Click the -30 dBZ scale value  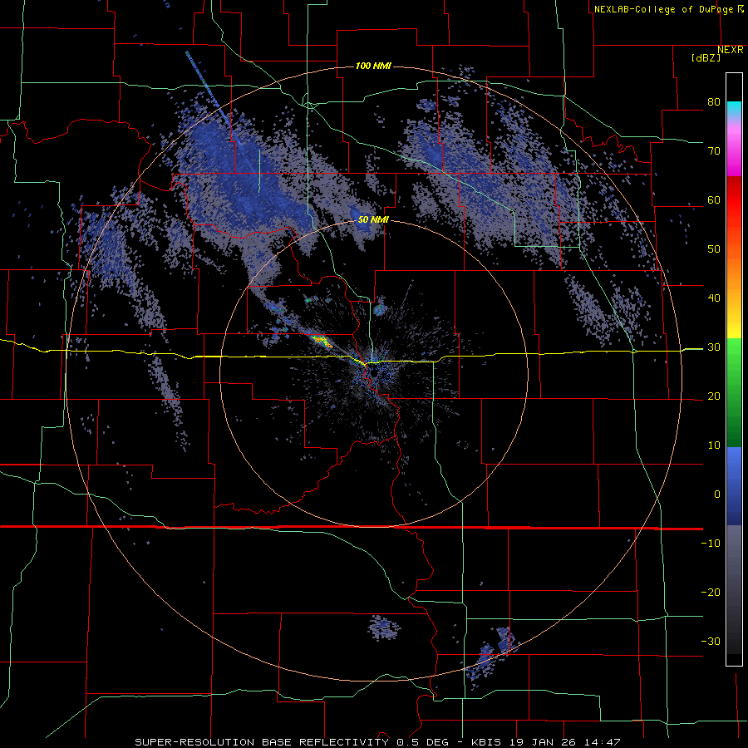point(711,642)
